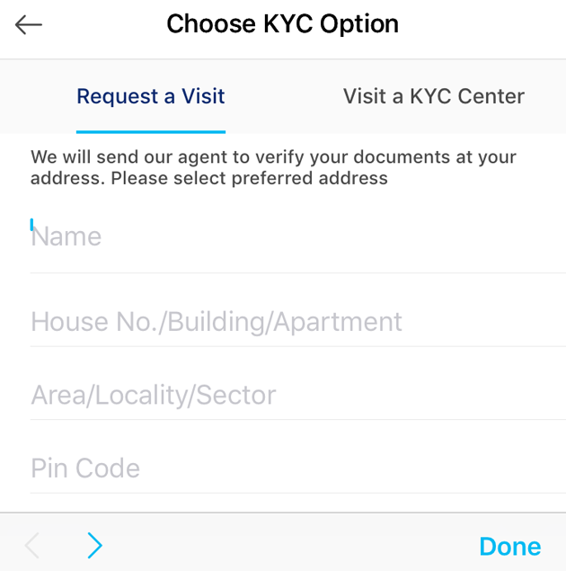This screenshot has width=566, height=571.
Task: Tap the agent verification description text
Action: (x=273, y=167)
